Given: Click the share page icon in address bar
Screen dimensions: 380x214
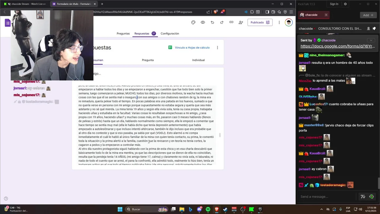Looking at the screenshot, I should point(208,12).
